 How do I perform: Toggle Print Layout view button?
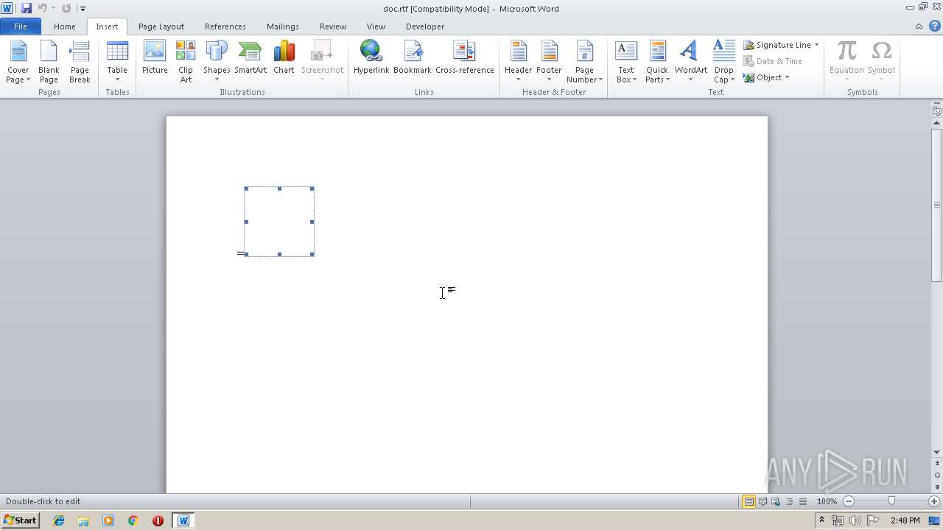coord(749,501)
